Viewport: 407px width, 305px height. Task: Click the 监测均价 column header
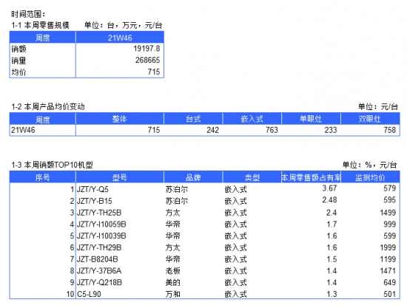pos(370,177)
